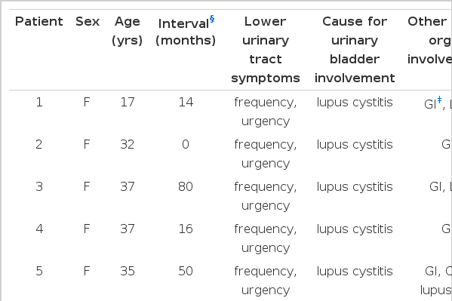Click the Lower urinary tract symptoms header
The height and width of the screenshot is (301, 452).
[x=266, y=50]
